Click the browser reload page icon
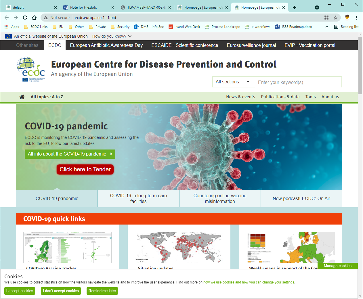Viewport: 363px width, 299px height. [25, 18]
